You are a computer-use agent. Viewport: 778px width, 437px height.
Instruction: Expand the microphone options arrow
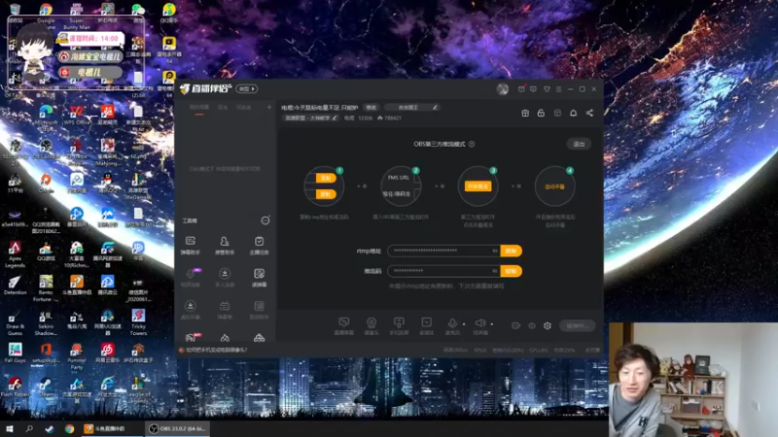[464, 324]
